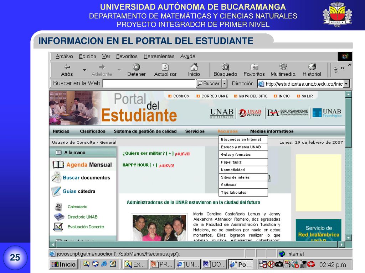Click the Buscar documentos magnifier icon
This screenshot has width=365, height=273.
56,177
